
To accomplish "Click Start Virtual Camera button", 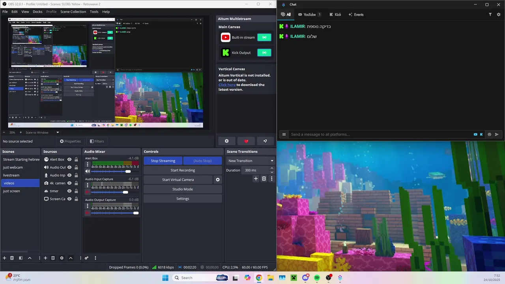I will 178,179.
